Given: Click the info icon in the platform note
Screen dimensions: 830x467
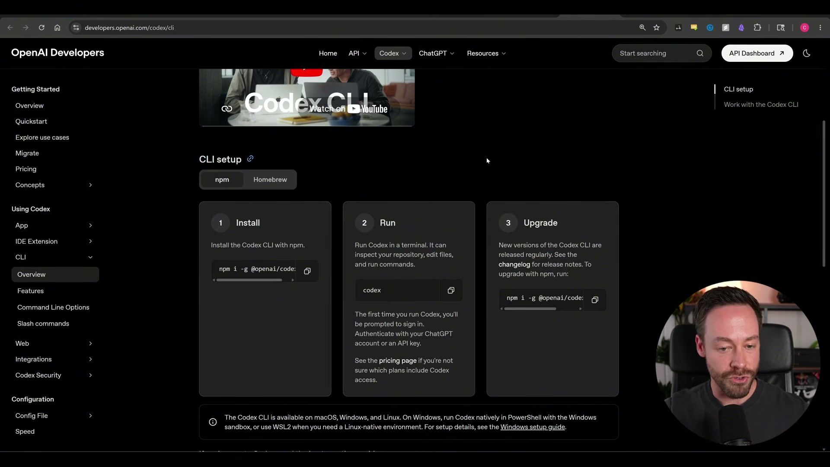Looking at the screenshot, I should point(213,422).
